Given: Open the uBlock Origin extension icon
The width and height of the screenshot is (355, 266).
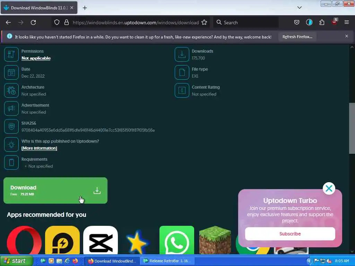Looking at the screenshot, I should click(335, 22).
